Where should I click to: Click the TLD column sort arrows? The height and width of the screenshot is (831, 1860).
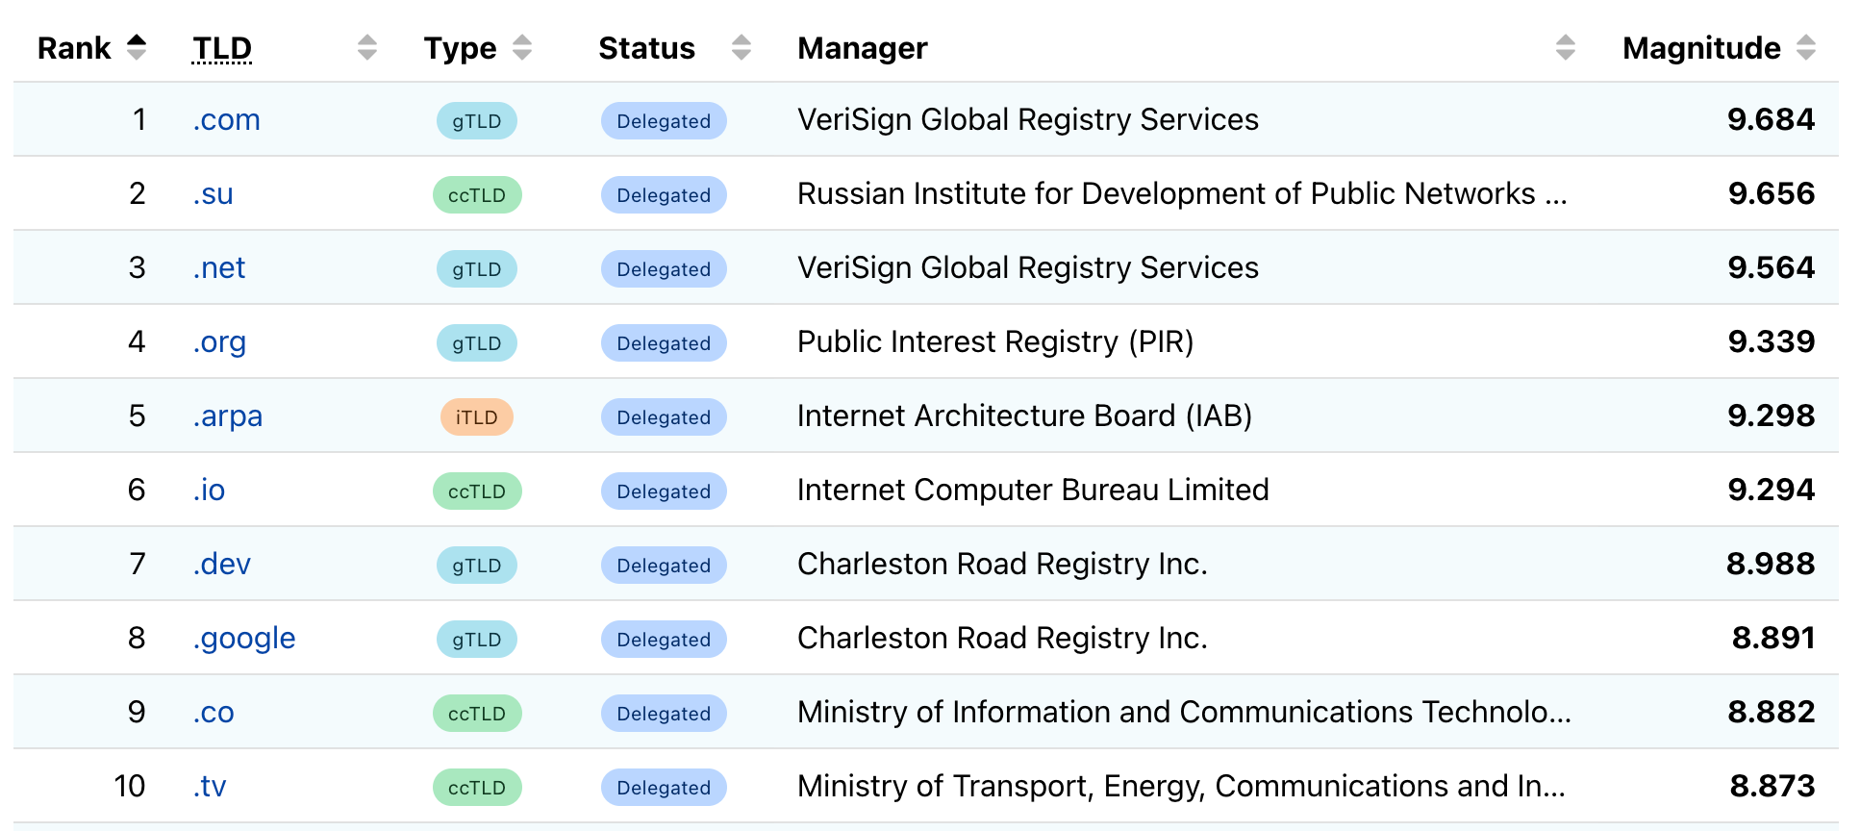pos(366,47)
